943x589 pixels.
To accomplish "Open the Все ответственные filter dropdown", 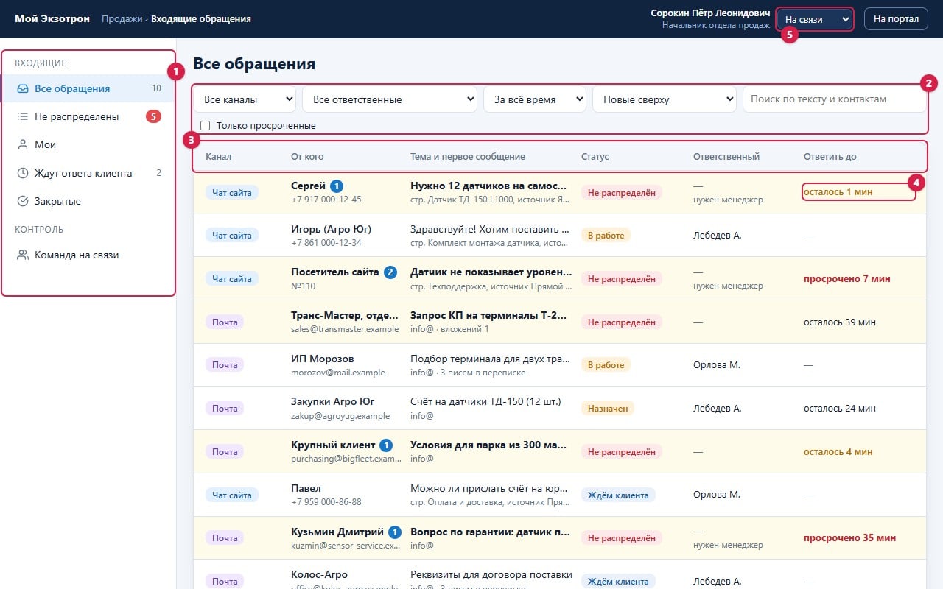I will [390, 99].
